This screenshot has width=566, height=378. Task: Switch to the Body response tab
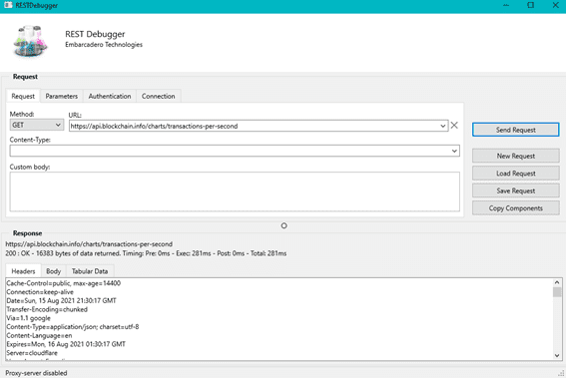(54, 271)
